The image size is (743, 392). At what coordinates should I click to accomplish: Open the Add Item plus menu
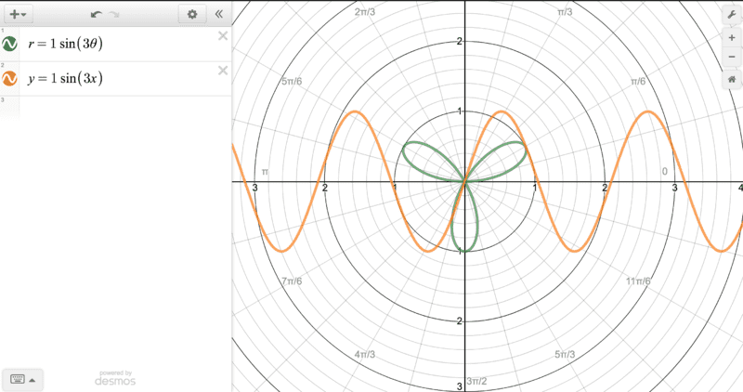17,14
